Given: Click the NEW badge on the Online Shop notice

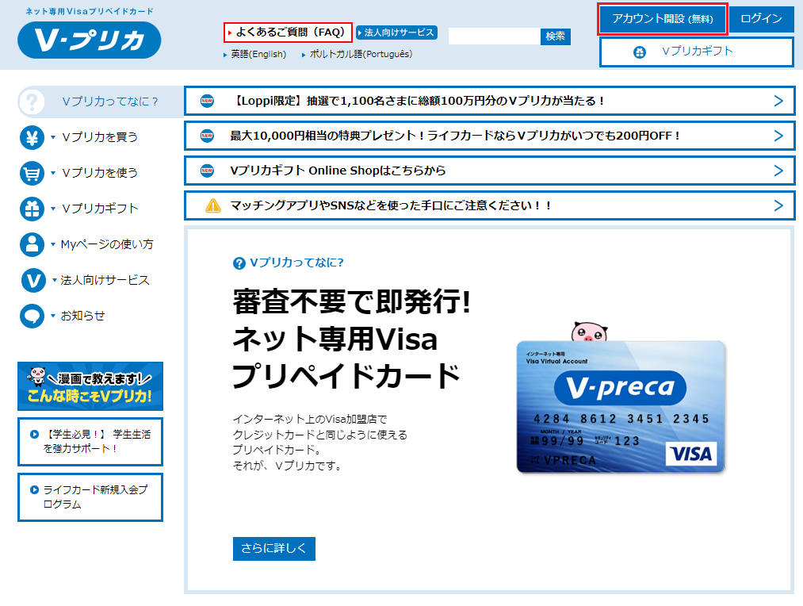Looking at the screenshot, I should pyautogui.click(x=207, y=171).
